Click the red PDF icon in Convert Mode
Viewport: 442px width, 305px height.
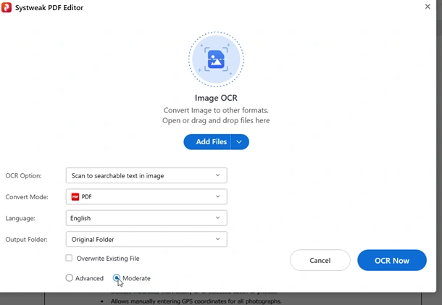pyautogui.click(x=75, y=197)
